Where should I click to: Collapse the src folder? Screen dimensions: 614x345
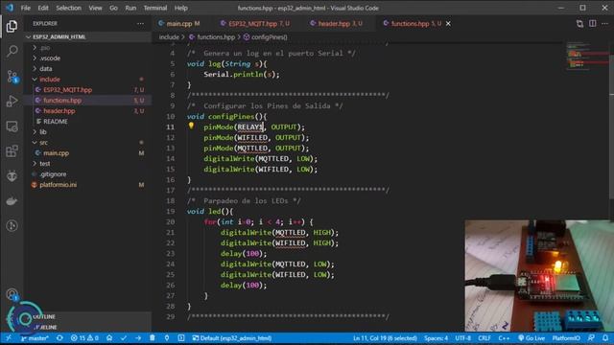coord(43,143)
